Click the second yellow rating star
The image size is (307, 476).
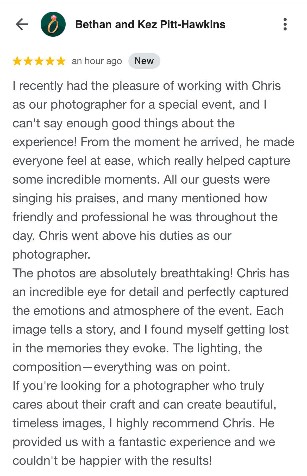click(x=28, y=61)
